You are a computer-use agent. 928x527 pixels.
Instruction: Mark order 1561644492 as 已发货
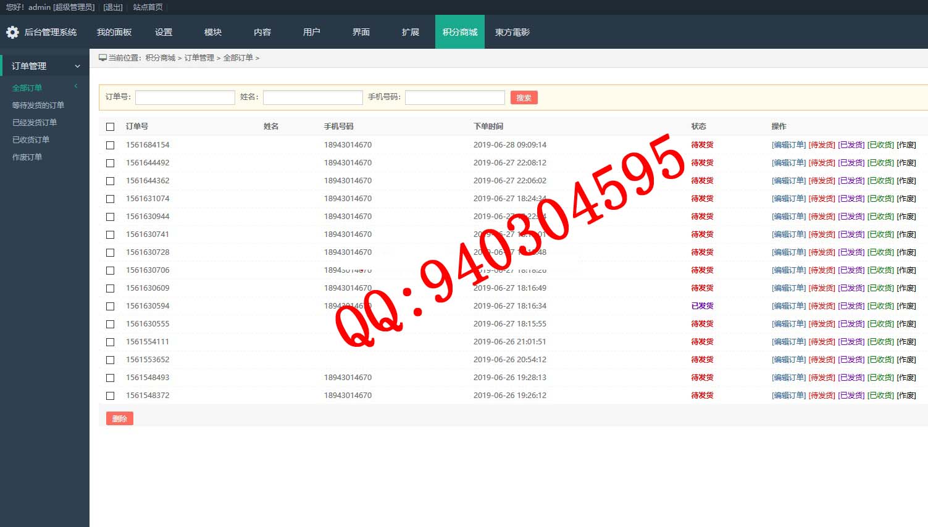(x=851, y=163)
